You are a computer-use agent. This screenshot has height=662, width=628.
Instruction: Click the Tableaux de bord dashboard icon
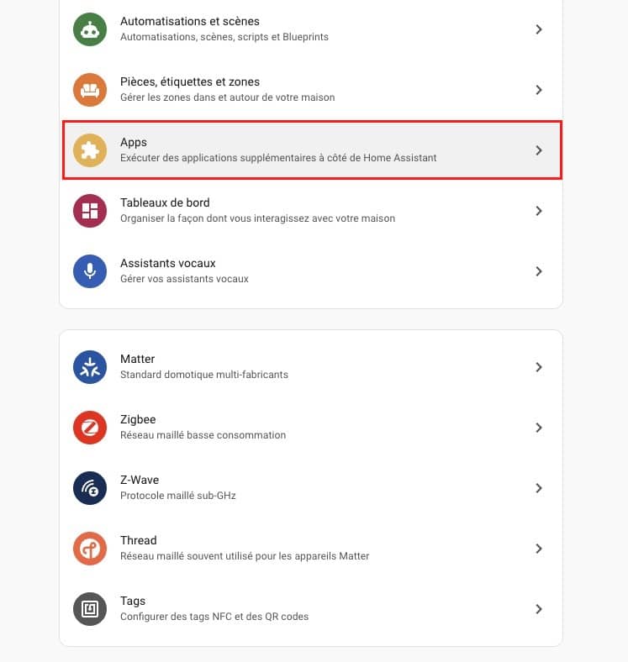[x=89, y=211]
